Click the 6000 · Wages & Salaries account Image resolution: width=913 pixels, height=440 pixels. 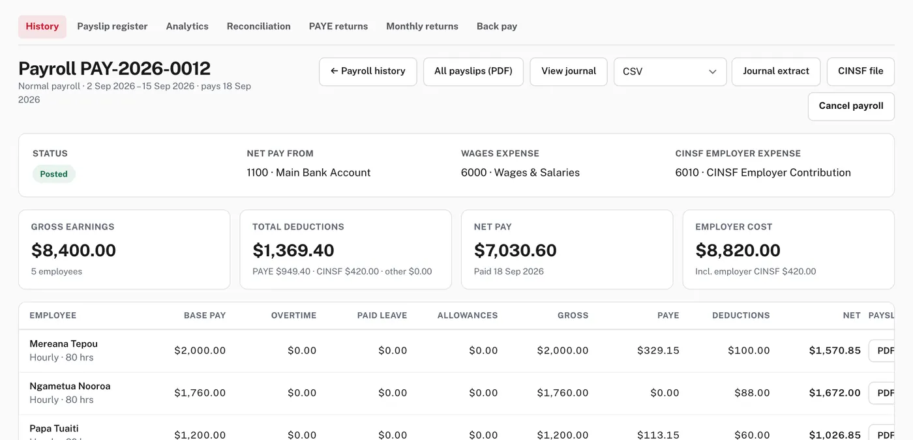click(520, 173)
